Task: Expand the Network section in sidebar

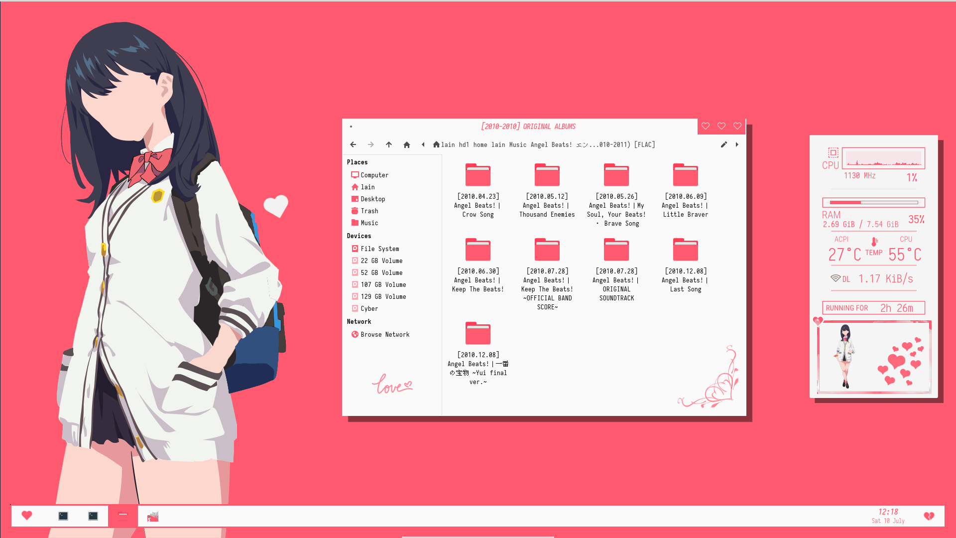Action: pyautogui.click(x=359, y=321)
